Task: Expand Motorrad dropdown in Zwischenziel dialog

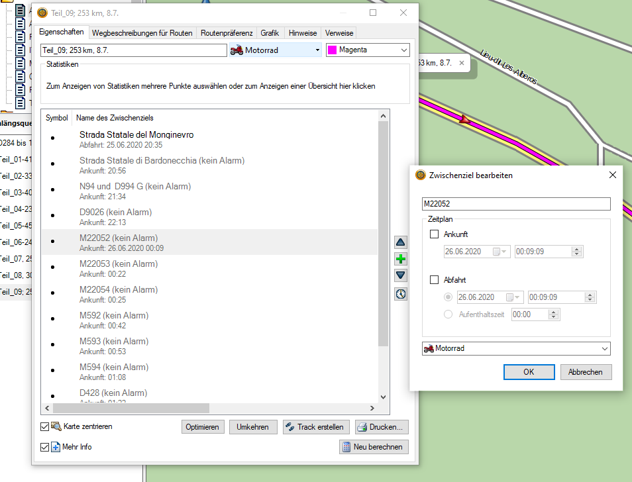Action: [x=604, y=349]
